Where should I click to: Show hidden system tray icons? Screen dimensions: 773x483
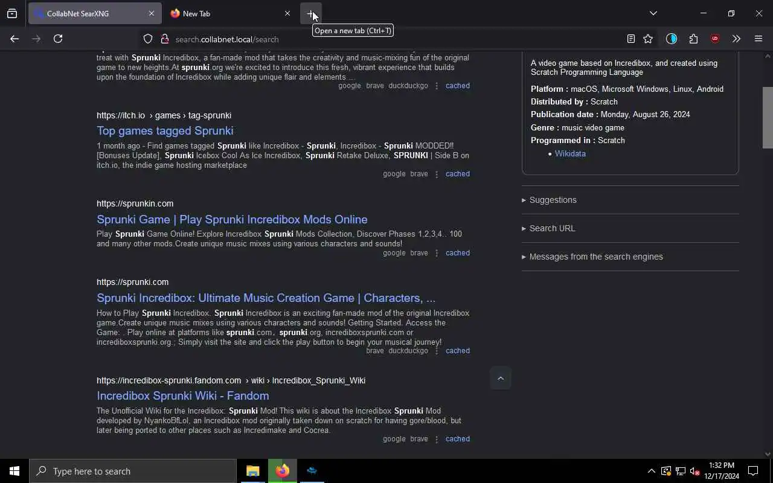651,471
